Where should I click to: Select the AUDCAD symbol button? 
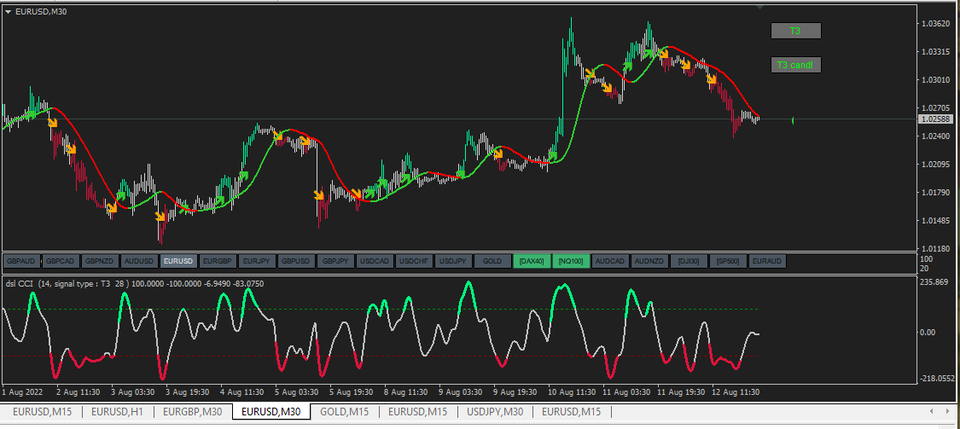tap(610, 261)
